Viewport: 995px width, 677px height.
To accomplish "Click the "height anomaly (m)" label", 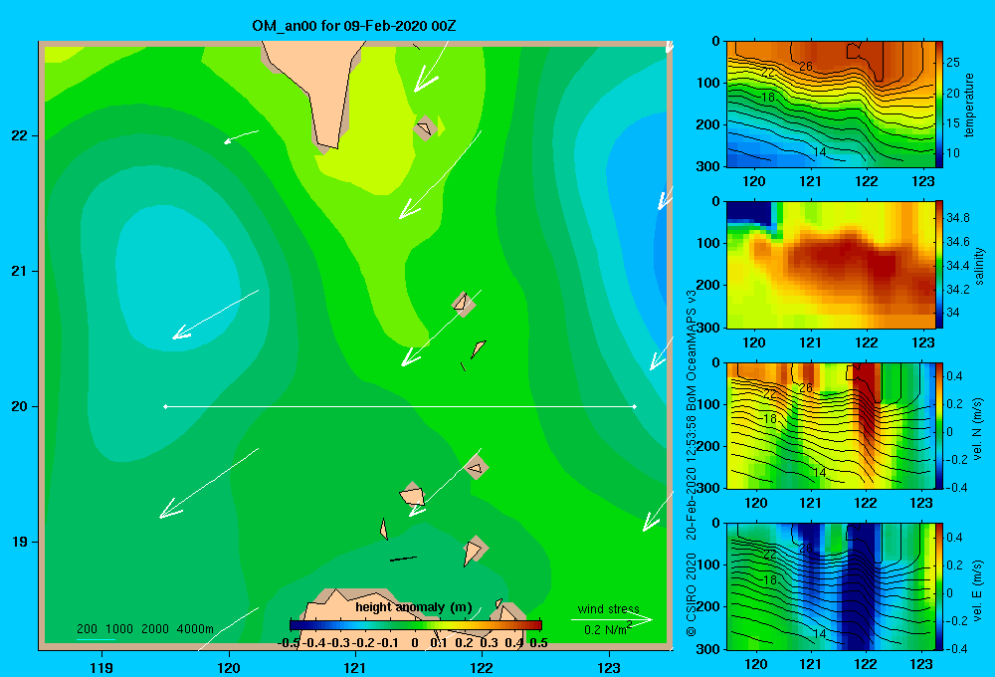I will (x=414, y=607).
